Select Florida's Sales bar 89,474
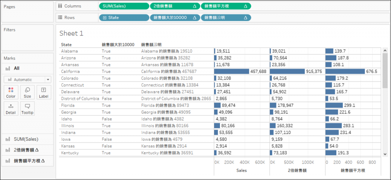The width and height of the screenshot is (391, 180). 217,105
